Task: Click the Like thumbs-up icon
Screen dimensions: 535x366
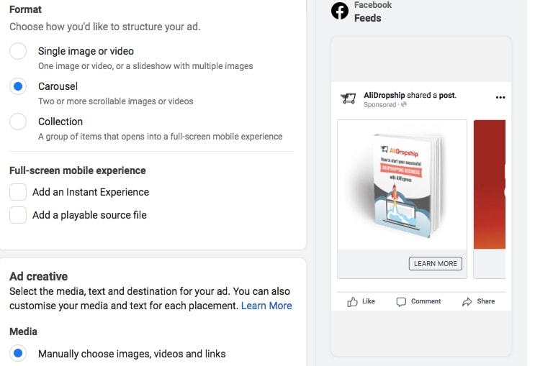Action: (353, 302)
